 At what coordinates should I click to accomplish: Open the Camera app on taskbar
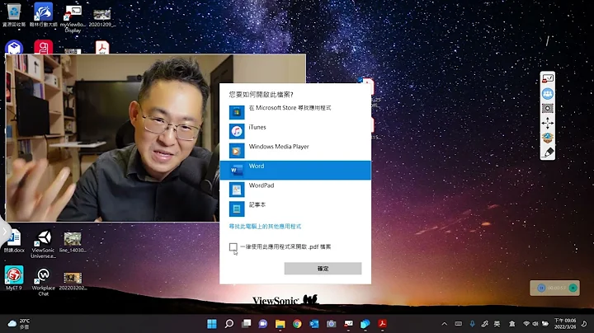(x=331, y=324)
